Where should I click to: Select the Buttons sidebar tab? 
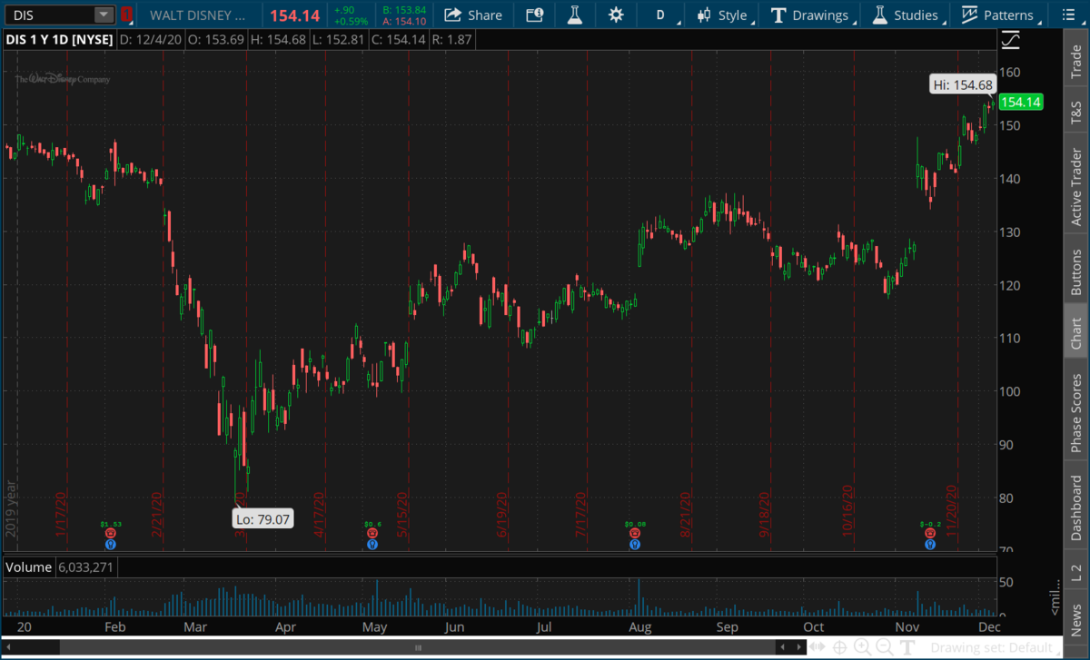(1076, 269)
